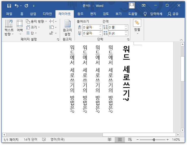Screen dimensions: 187x145
Task: Click the bold vertical heading 워드 세로쓰기?
Action: (x=126, y=73)
